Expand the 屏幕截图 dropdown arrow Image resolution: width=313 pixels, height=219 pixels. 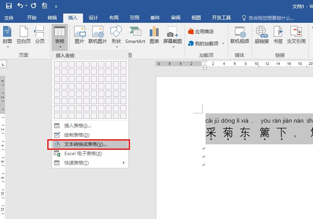point(173,47)
